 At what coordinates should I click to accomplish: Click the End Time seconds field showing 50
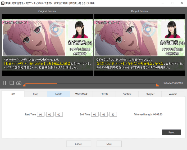[x=113, y=114]
